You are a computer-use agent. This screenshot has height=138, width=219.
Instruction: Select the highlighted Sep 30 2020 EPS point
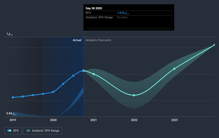point(83,71)
